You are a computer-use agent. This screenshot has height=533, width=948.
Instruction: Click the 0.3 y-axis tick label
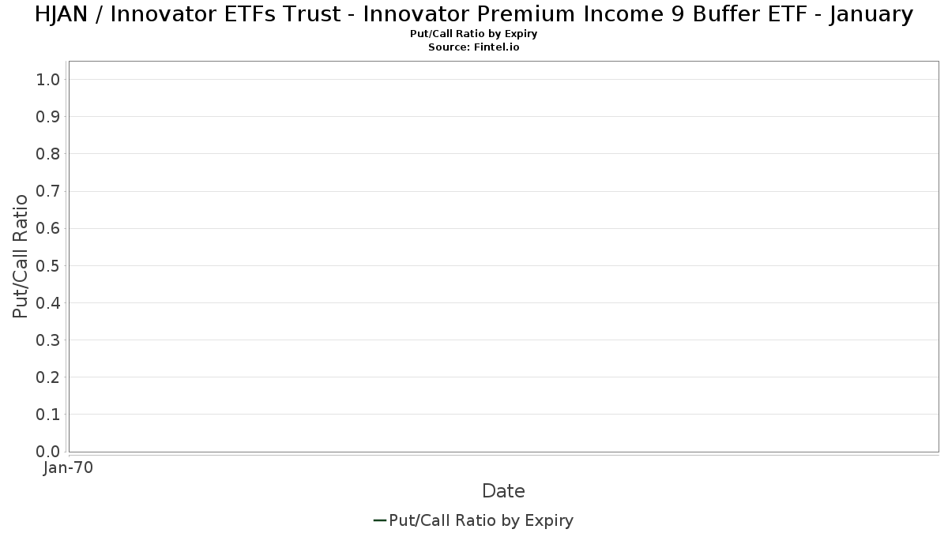point(49,340)
